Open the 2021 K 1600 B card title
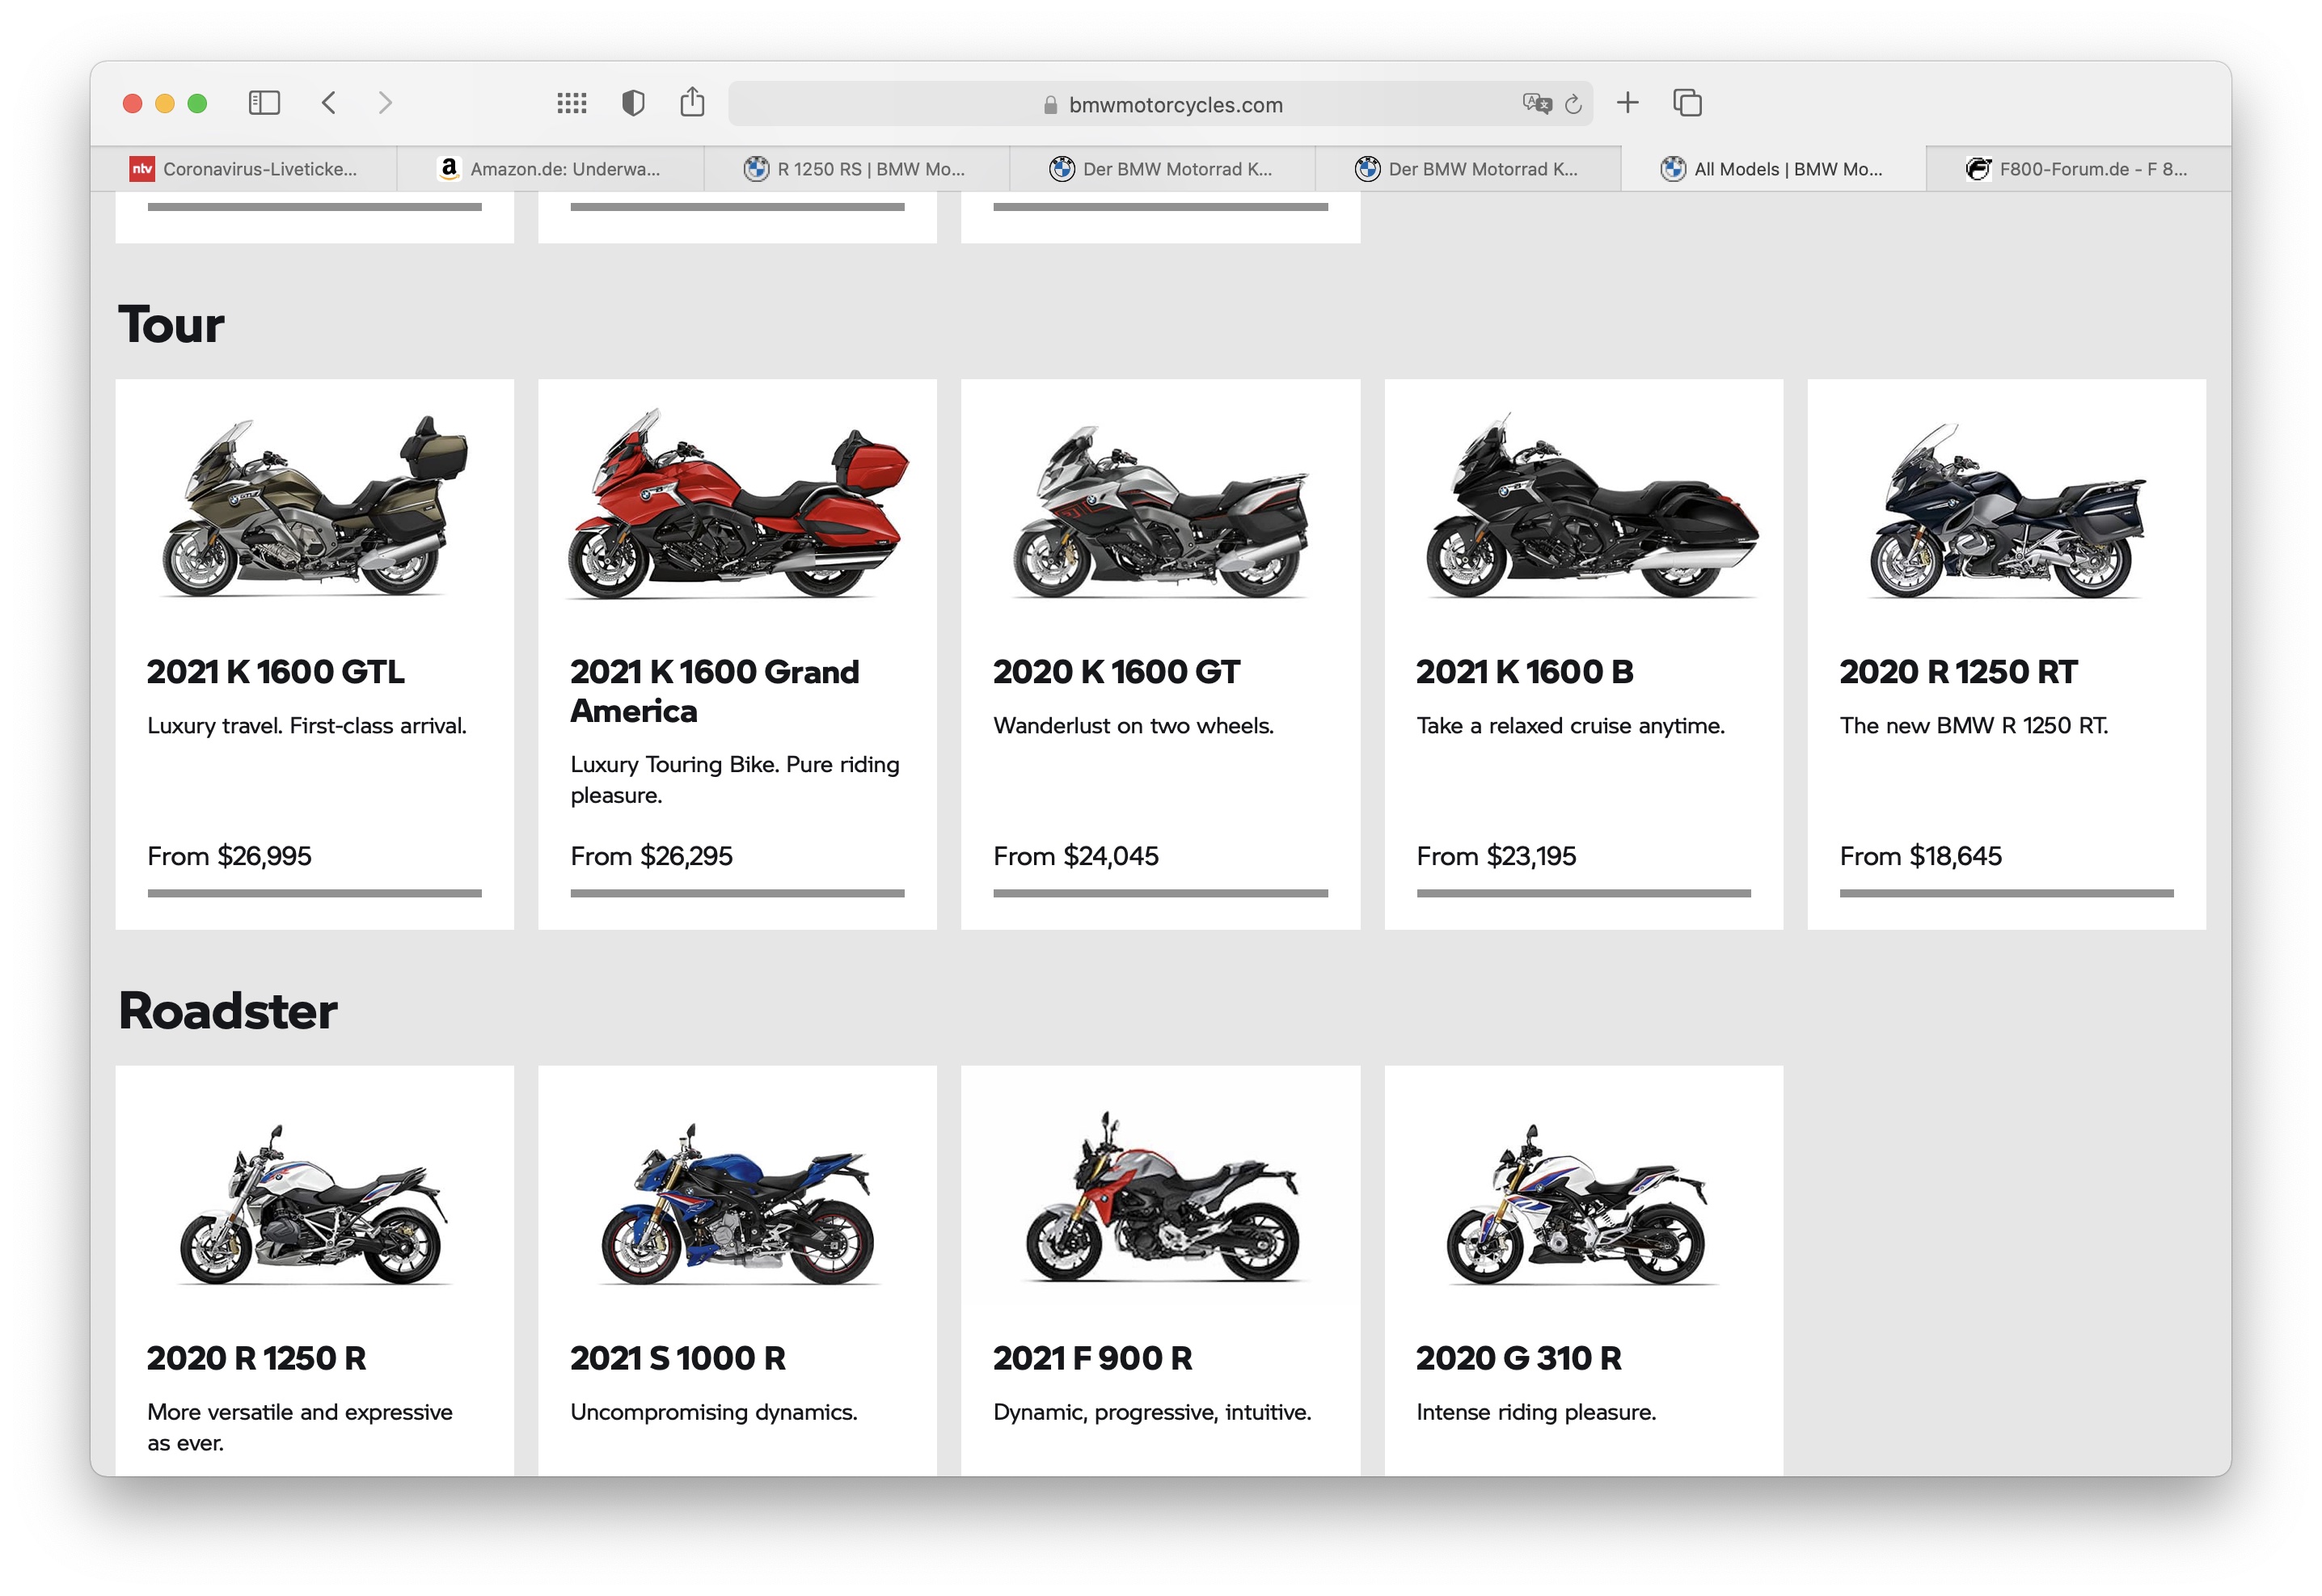This screenshot has width=2322, height=1596. (x=1524, y=672)
